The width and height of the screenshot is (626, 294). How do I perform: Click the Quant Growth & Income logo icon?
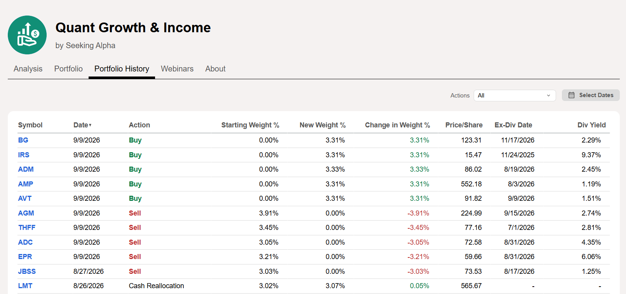coord(27,35)
